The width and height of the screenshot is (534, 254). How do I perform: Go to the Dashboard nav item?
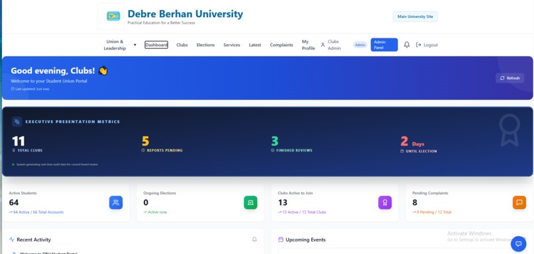[x=156, y=45]
